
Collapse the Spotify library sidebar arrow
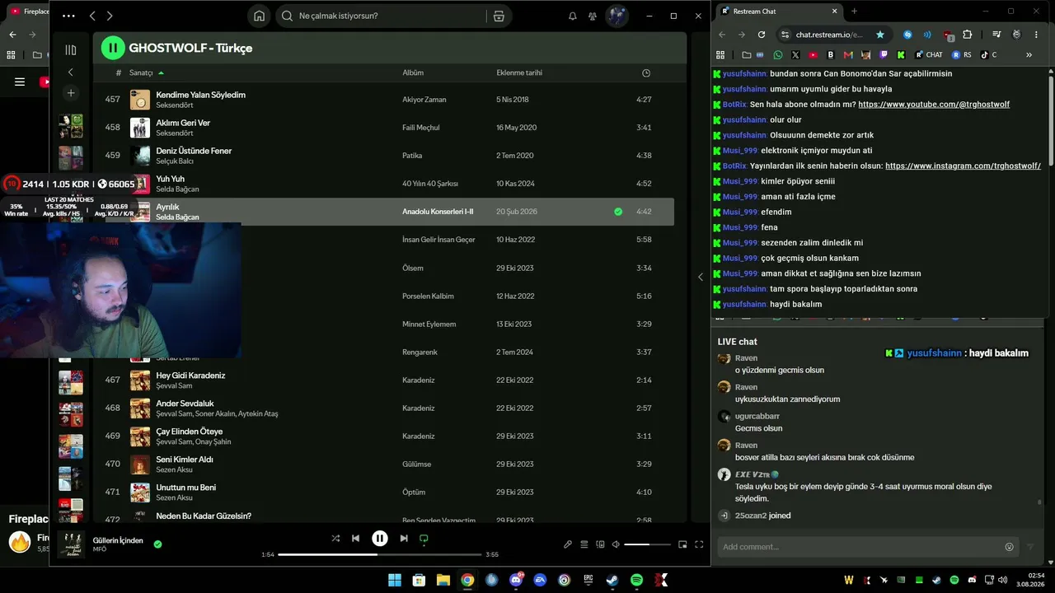(71, 72)
